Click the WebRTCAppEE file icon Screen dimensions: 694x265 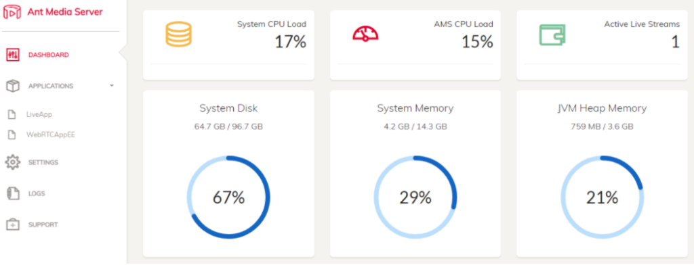pyautogui.click(x=13, y=135)
